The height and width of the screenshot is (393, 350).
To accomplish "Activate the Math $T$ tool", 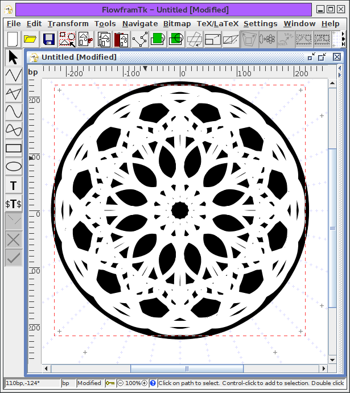I will pos(14,204).
